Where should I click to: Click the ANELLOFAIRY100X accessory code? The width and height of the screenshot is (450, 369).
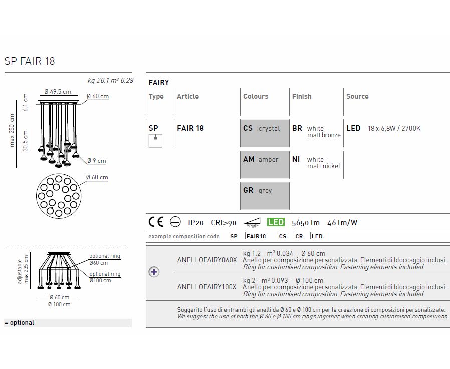click(x=206, y=287)
